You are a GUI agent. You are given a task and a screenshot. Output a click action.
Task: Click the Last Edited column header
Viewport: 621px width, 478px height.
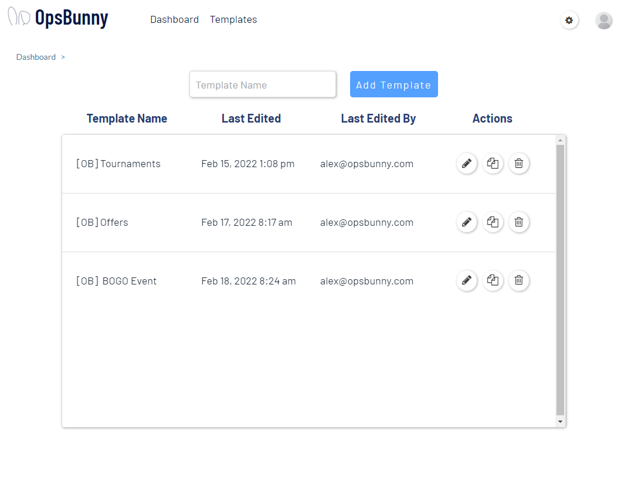251,118
